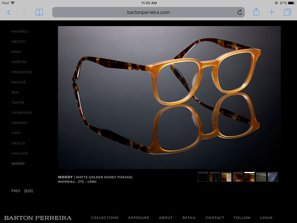Select the Prouvé frame
Image resolution: width=297 pixels, height=223 pixels.
tap(19, 82)
